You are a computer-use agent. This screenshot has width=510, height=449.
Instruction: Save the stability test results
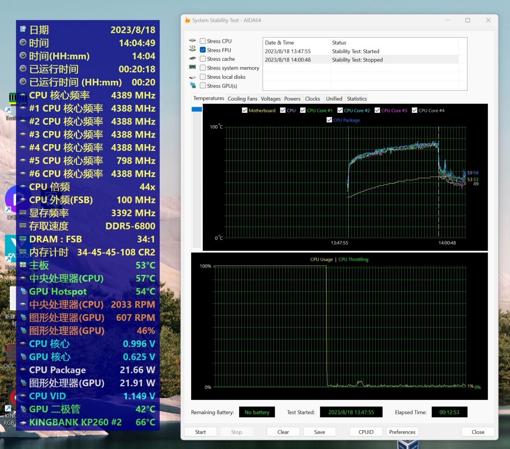click(320, 432)
